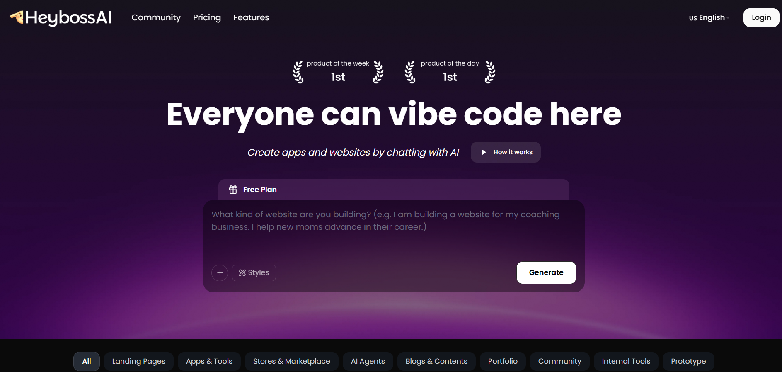Switch to the Apps & Tools tab
Screen dimensions: 782x372
(209, 361)
